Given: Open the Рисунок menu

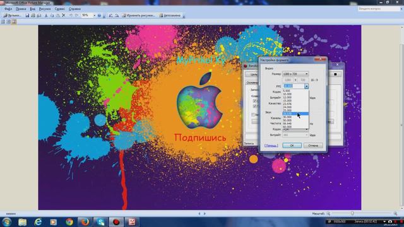Looking at the screenshot, I should point(45,9).
